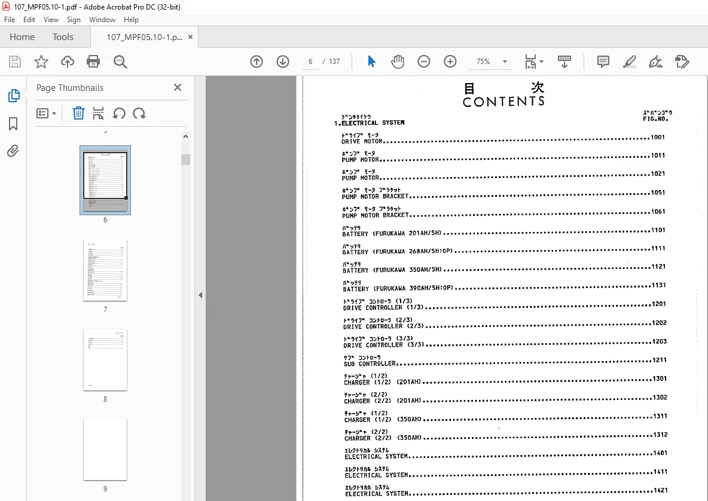Zoom in with plus icon
Image resolution: width=708 pixels, height=501 pixels.
coord(450,62)
